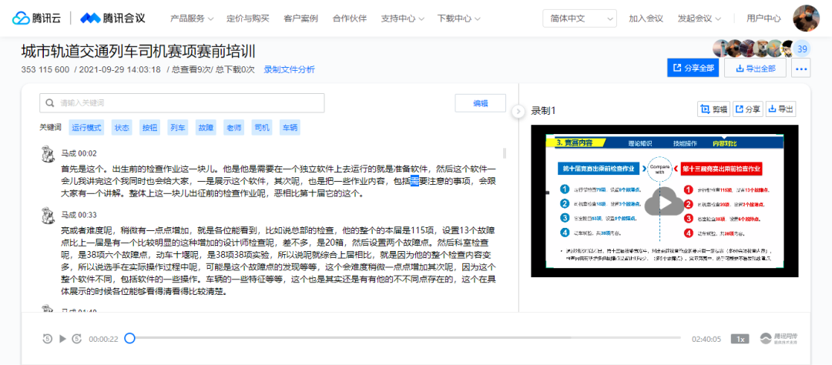Click the 分享 button for 录制1
Image resolution: width=832 pixels, height=365 pixels.
747,109
